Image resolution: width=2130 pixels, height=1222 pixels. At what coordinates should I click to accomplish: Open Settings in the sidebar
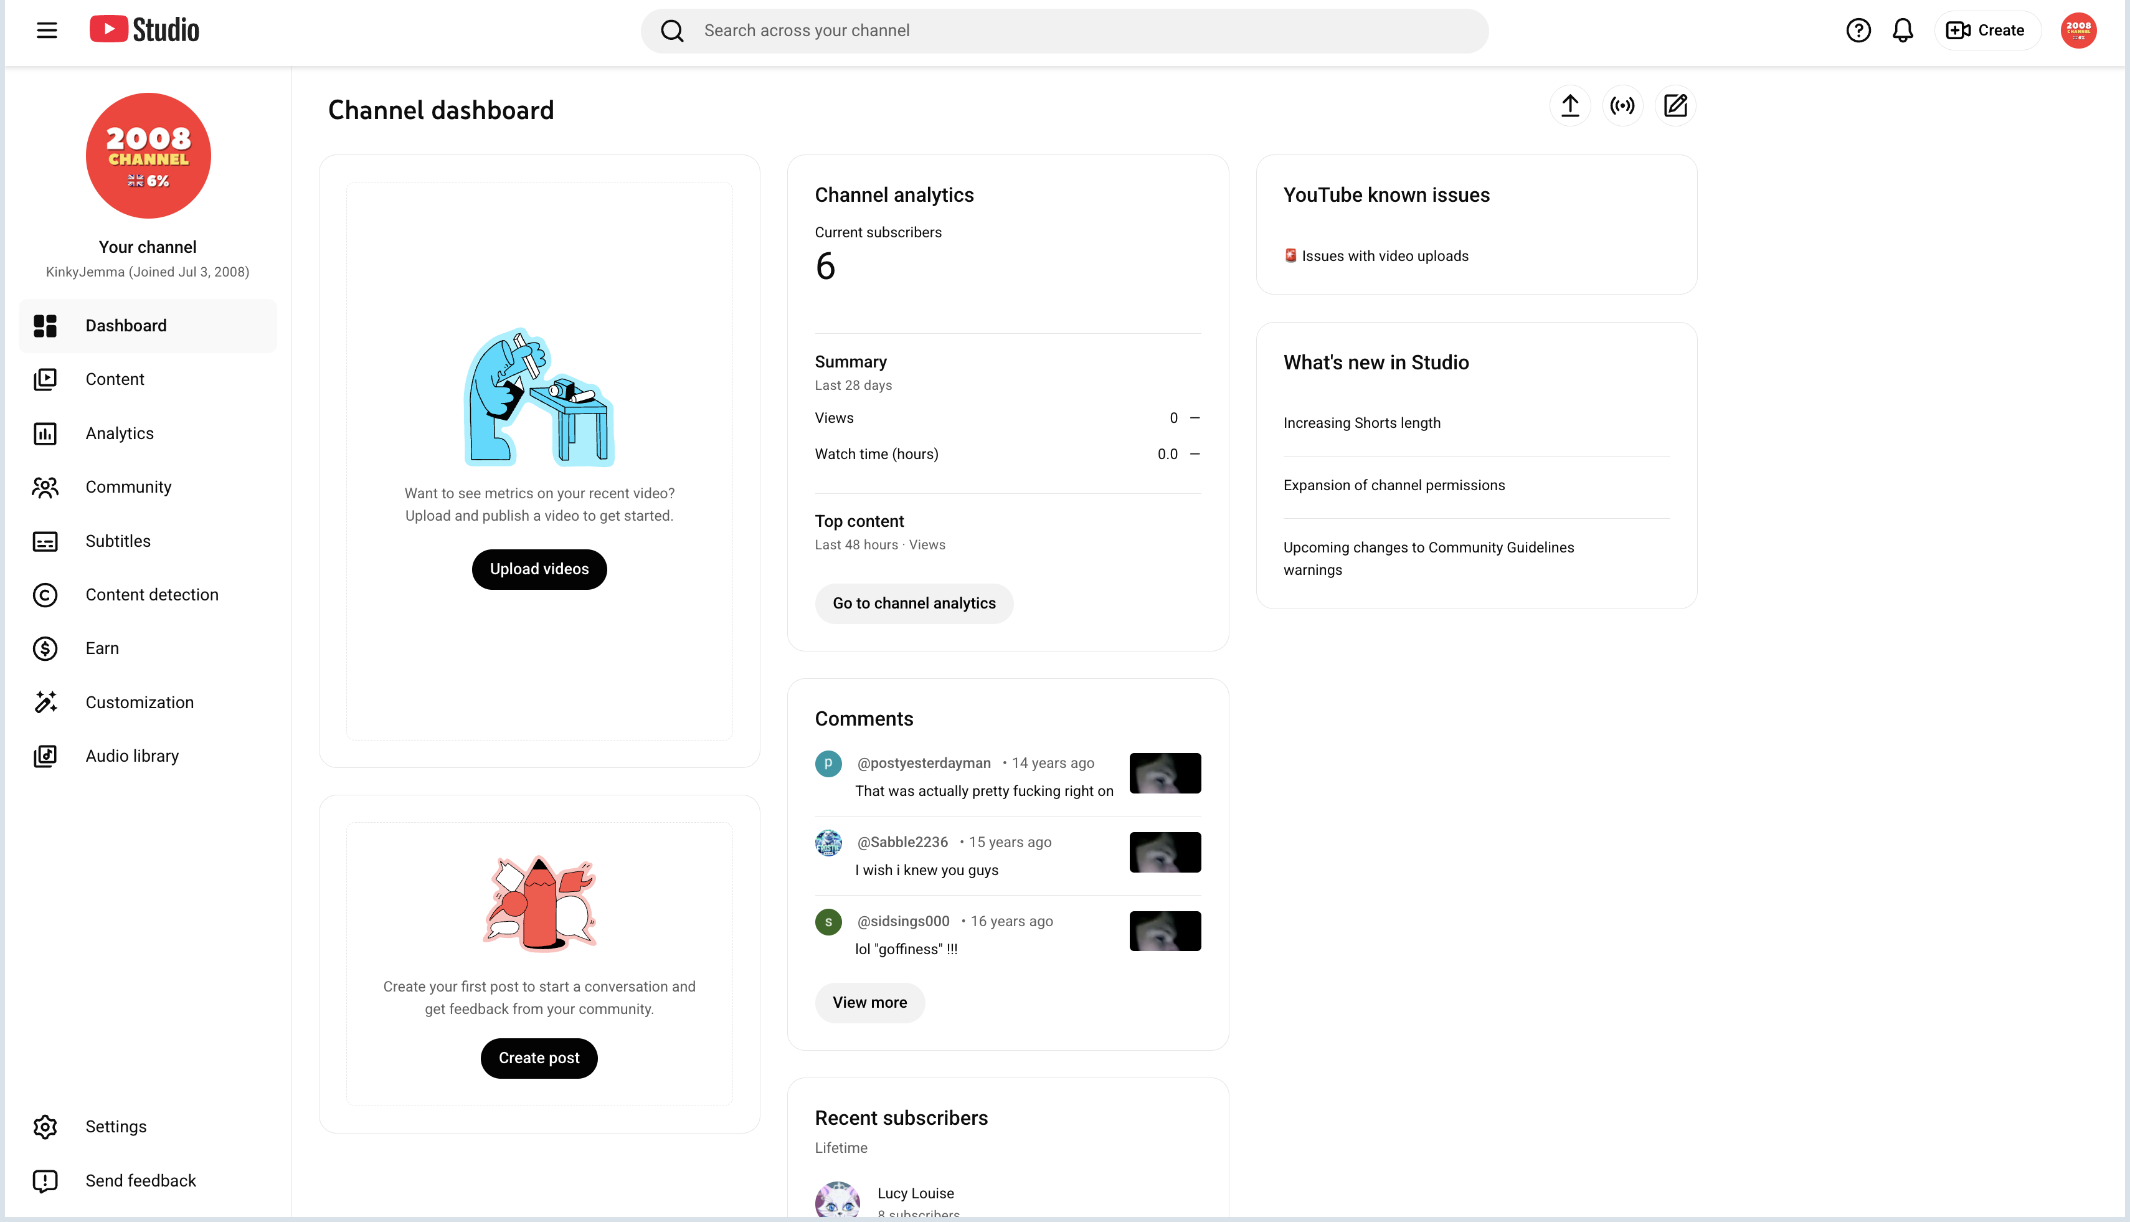148,1127
